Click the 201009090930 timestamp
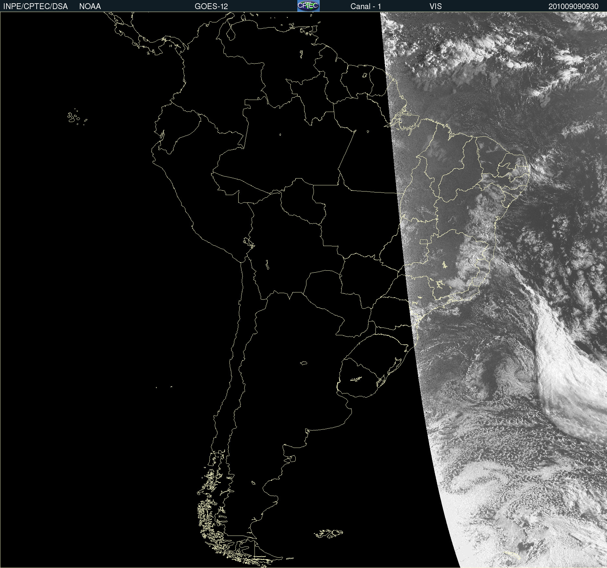The width and height of the screenshot is (607, 568). (x=573, y=6)
